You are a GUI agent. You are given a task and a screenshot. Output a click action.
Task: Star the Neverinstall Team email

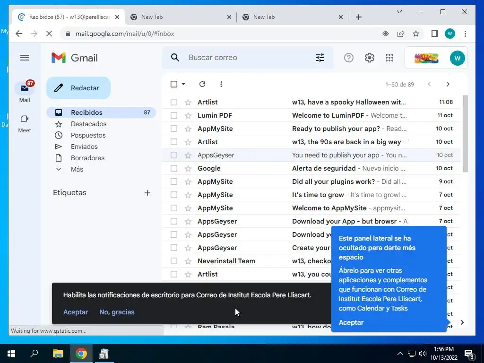188,261
